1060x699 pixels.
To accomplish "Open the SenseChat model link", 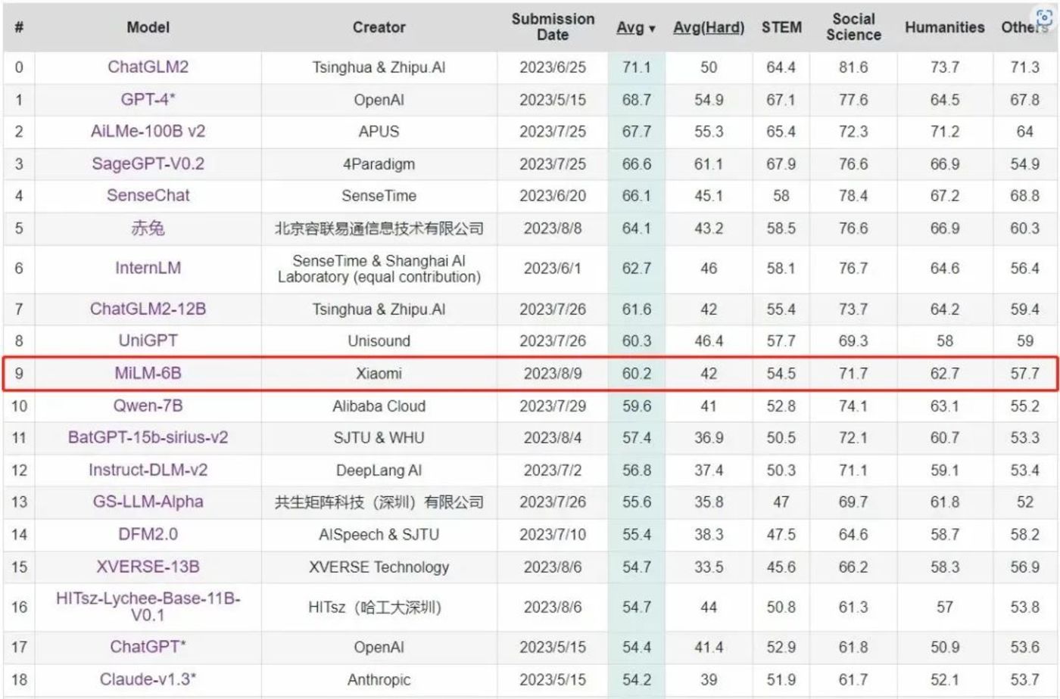I will click(x=148, y=195).
